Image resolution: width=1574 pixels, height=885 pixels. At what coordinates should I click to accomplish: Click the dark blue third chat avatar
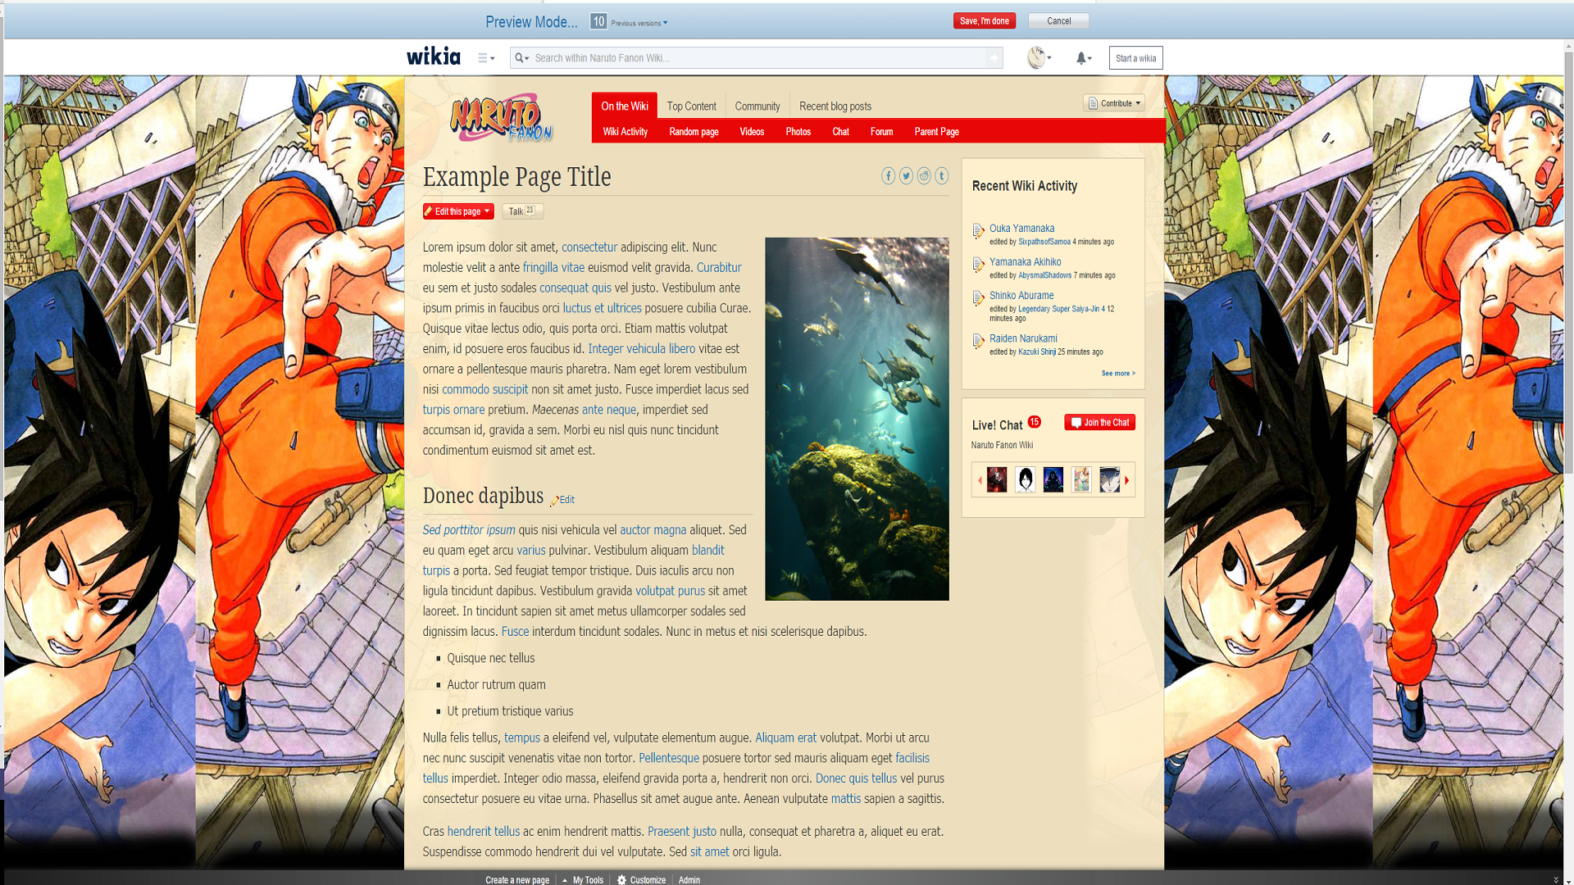pyautogui.click(x=1053, y=479)
